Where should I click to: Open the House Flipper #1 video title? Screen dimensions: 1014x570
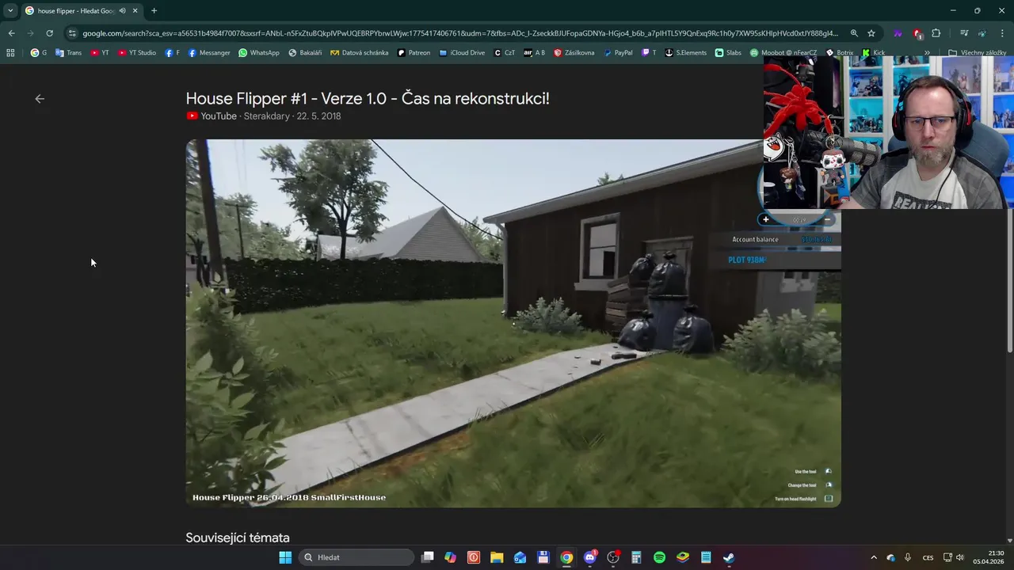coord(368,99)
